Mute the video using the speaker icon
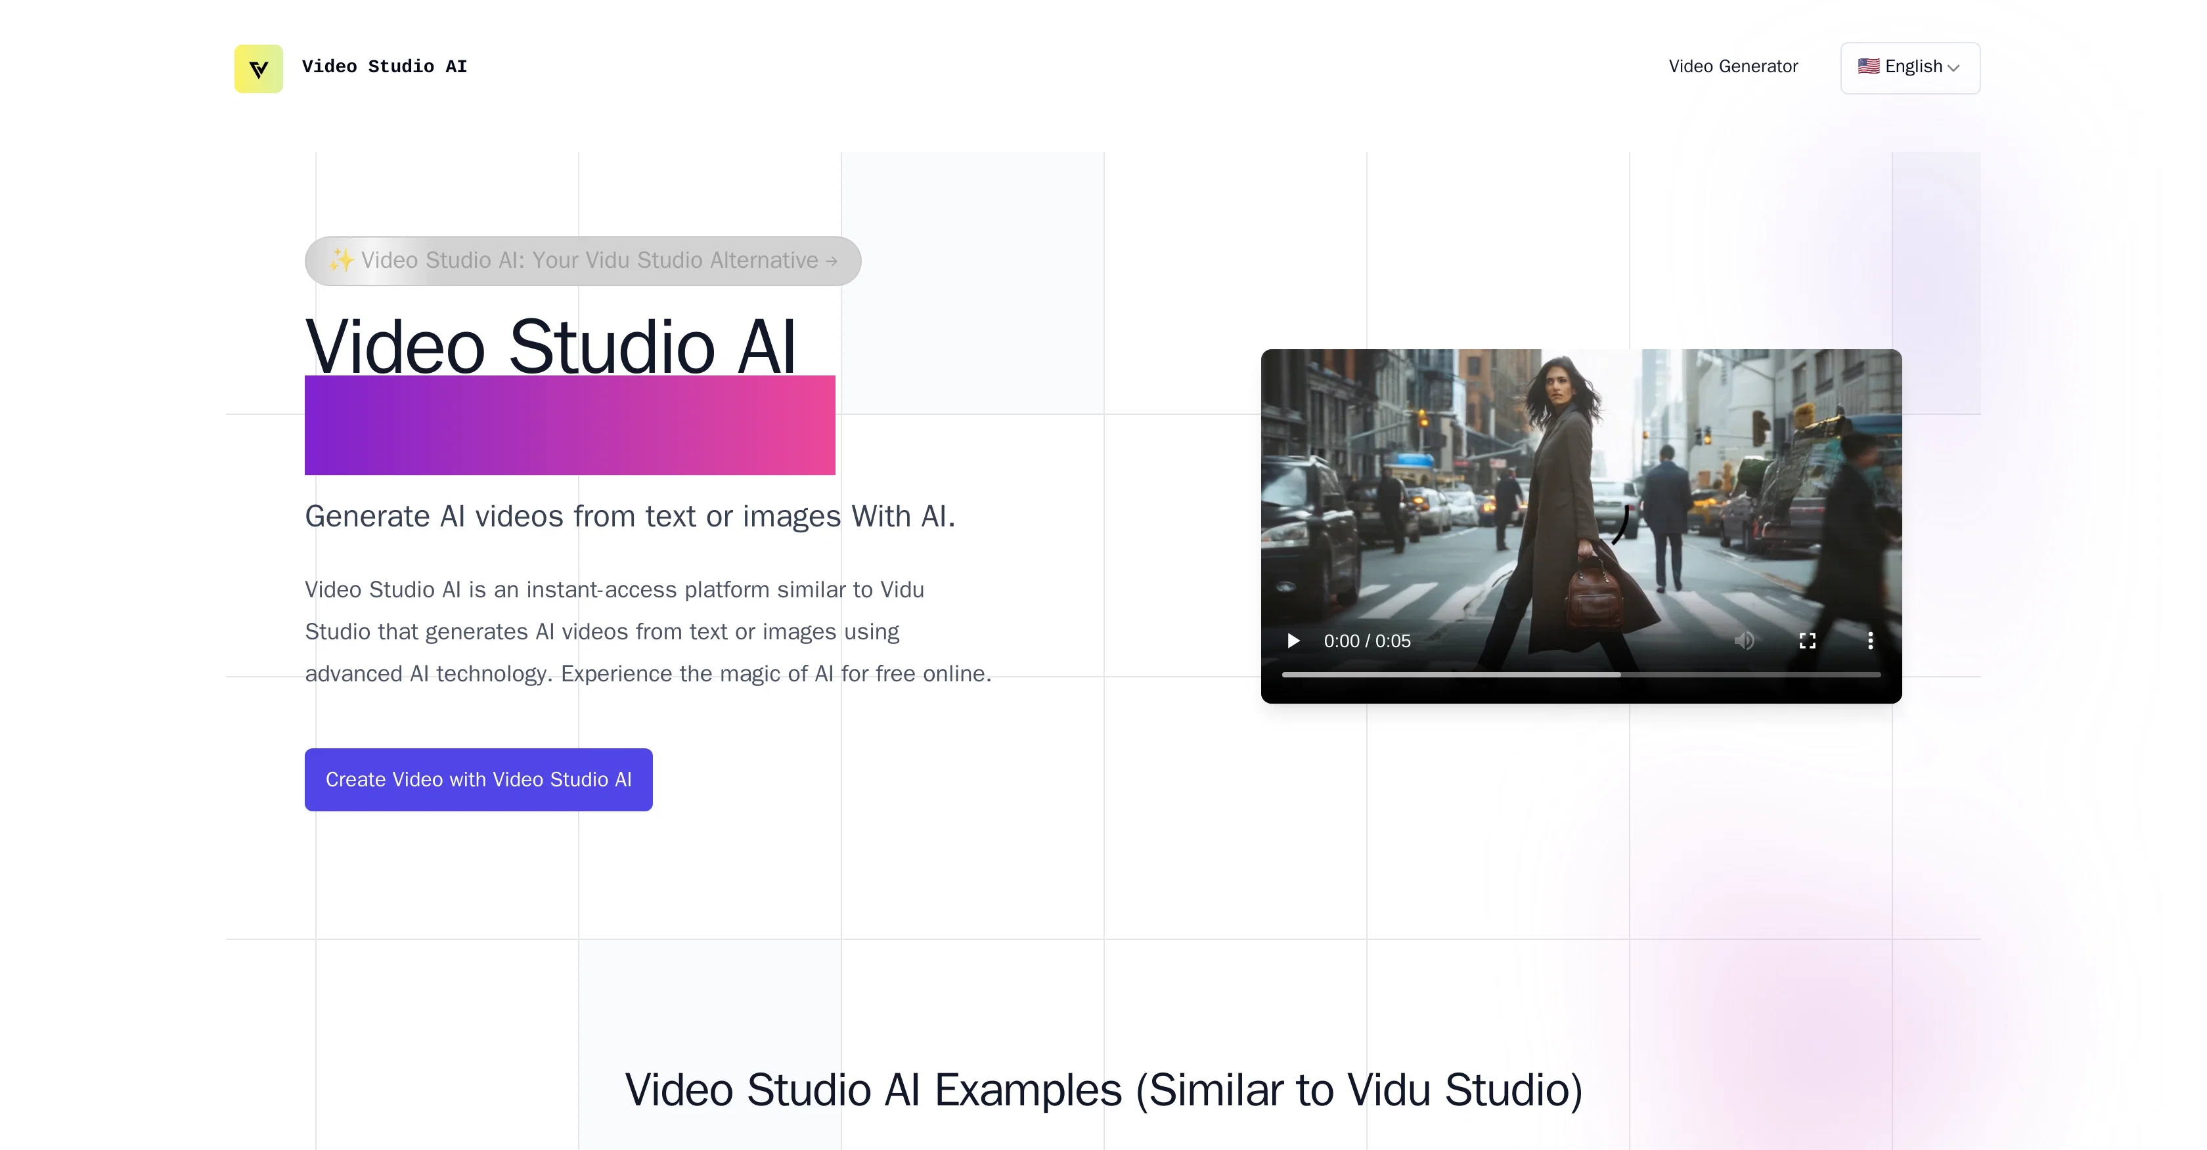 coord(1745,641)
